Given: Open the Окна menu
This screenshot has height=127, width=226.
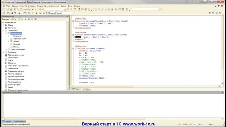Looking at the screenshot, I should pos(70,6).
